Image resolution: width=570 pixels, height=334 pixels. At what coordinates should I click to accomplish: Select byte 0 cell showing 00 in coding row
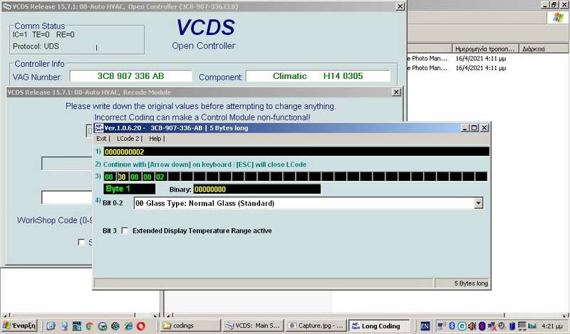tap(109, 177)
